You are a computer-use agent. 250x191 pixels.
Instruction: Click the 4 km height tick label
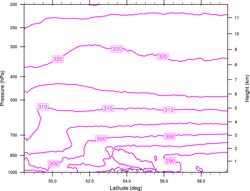(x=236, y=122)
